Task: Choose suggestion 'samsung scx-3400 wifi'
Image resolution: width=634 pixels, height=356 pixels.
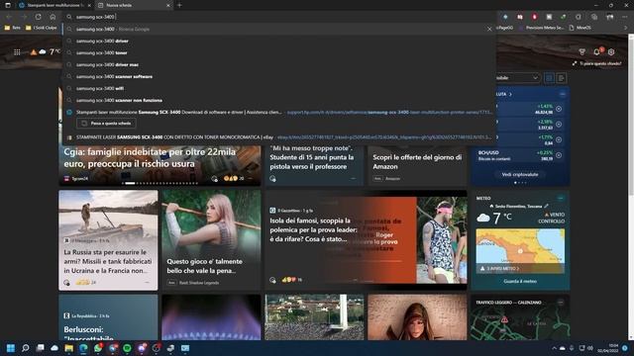Action: pyautogui.click(x=279, y=88)
